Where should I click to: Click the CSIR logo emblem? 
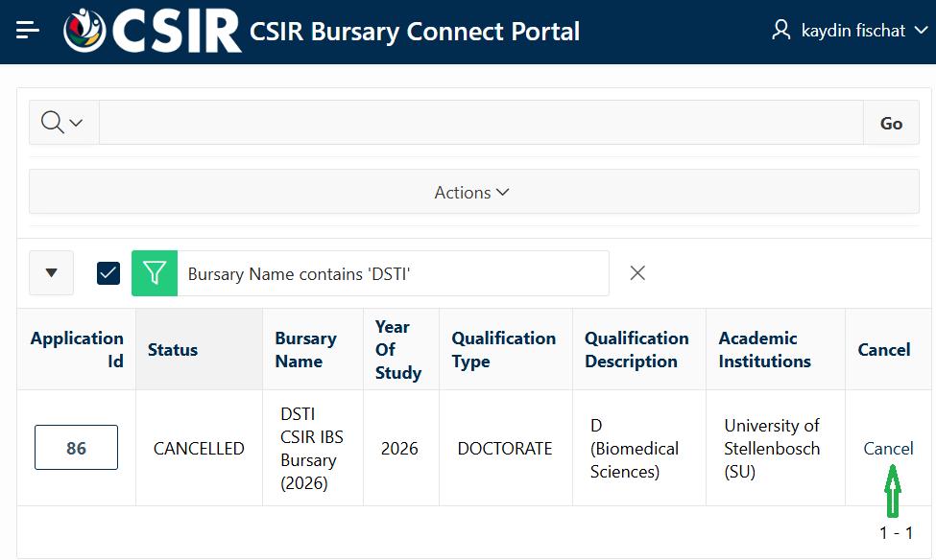(84, 31)
